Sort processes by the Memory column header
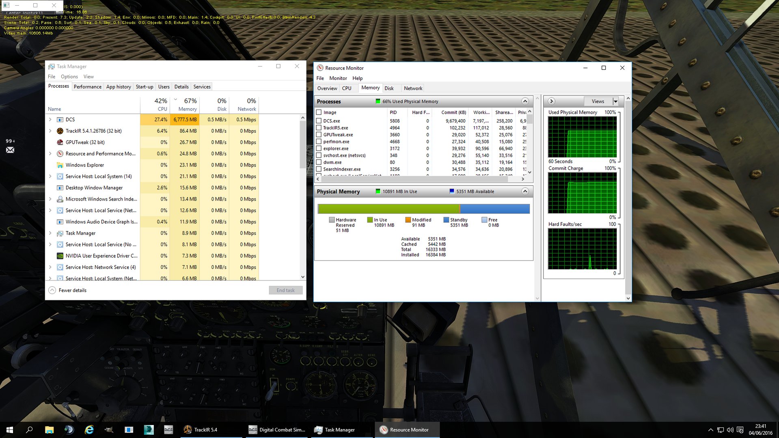The width and height of the screenshot is (779, 438). point(185,104)
